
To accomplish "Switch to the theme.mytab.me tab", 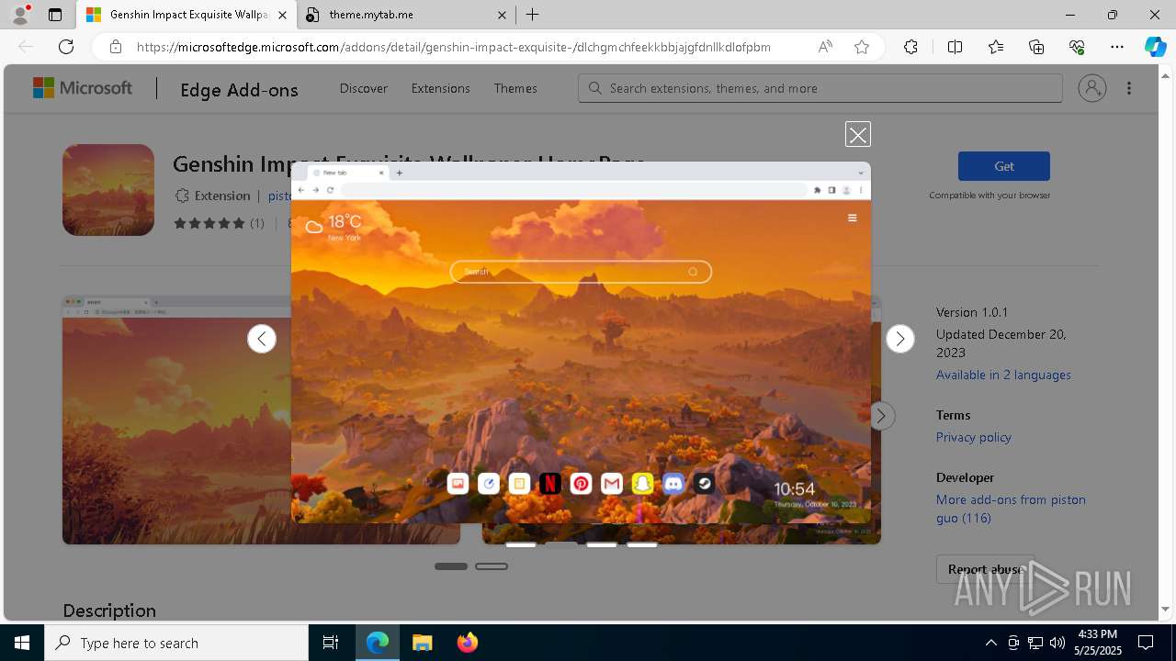I will [408, 15].
